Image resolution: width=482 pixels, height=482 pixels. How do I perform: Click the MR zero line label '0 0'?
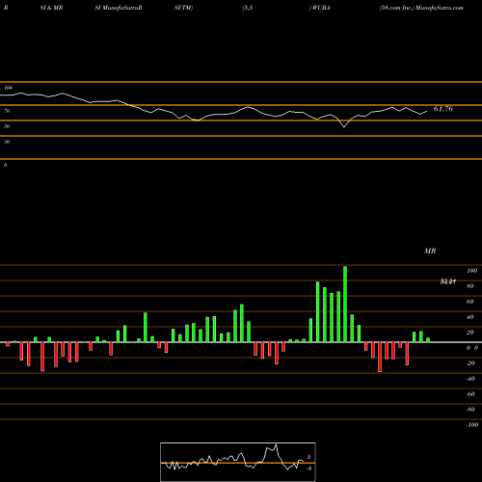tap(472, 348)
